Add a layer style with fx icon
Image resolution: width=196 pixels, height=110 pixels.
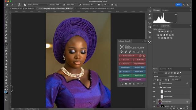[171, 108]
